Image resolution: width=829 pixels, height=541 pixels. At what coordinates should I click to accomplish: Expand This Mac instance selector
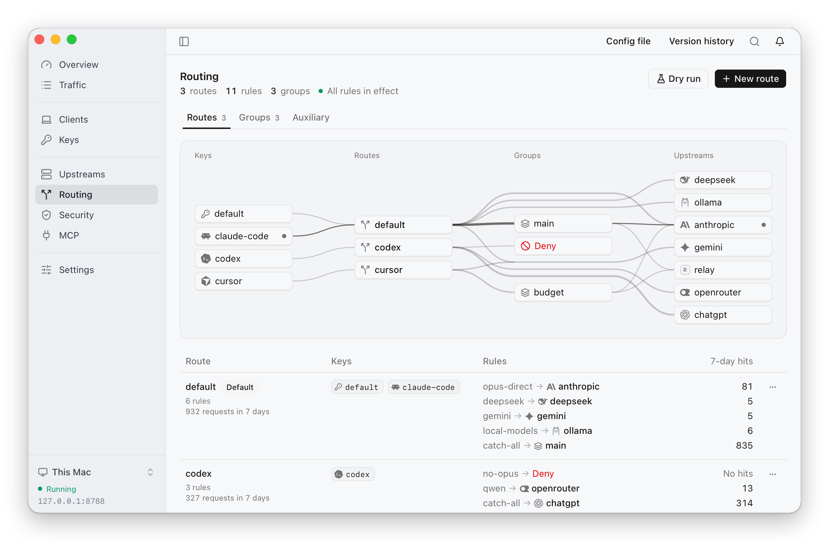click(96, 472)
